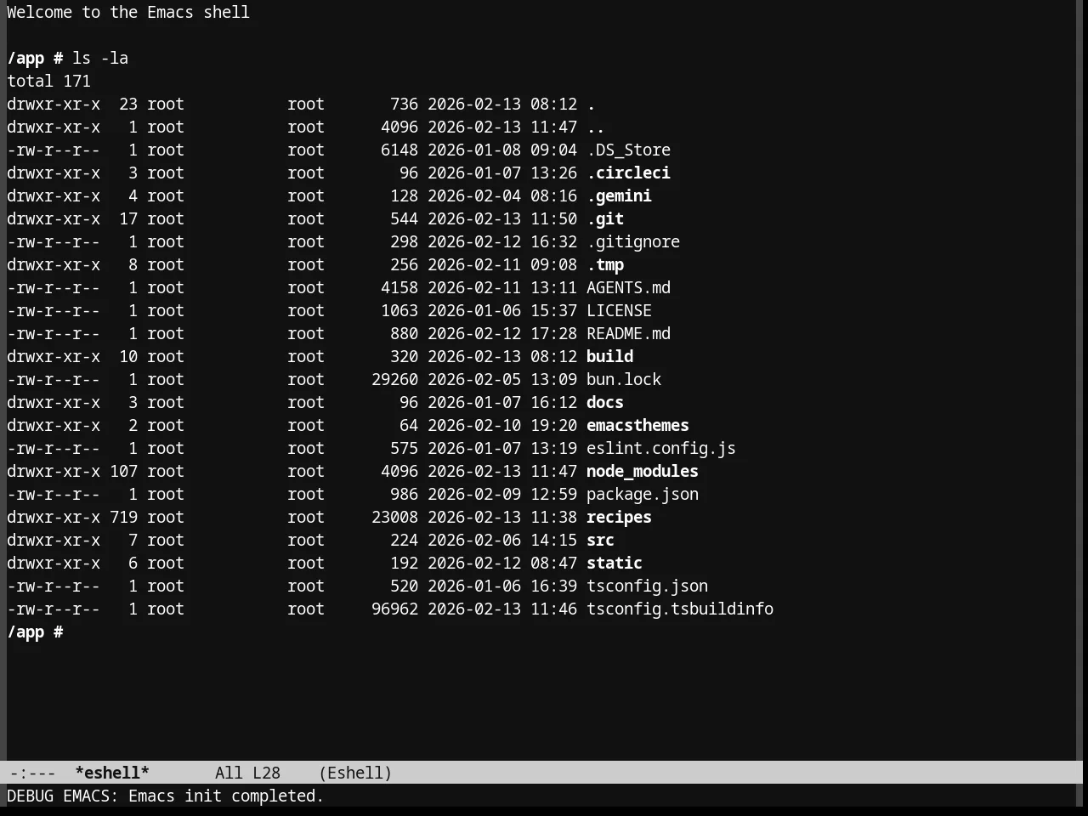
Task: Select the .circleci directory entry
Action: click(x=628, y=173)
